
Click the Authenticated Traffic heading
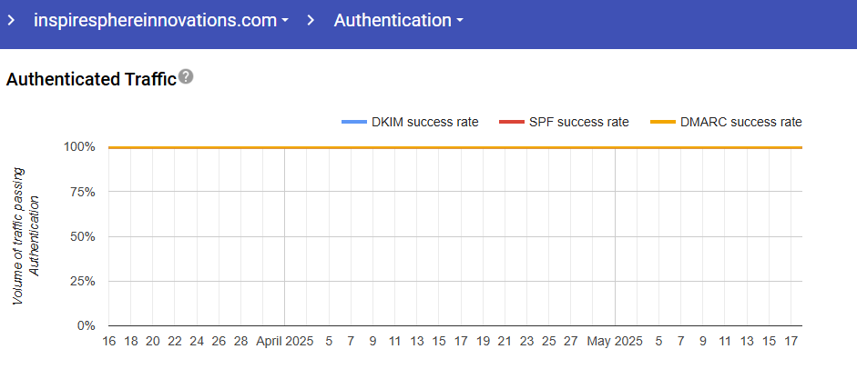91,79
